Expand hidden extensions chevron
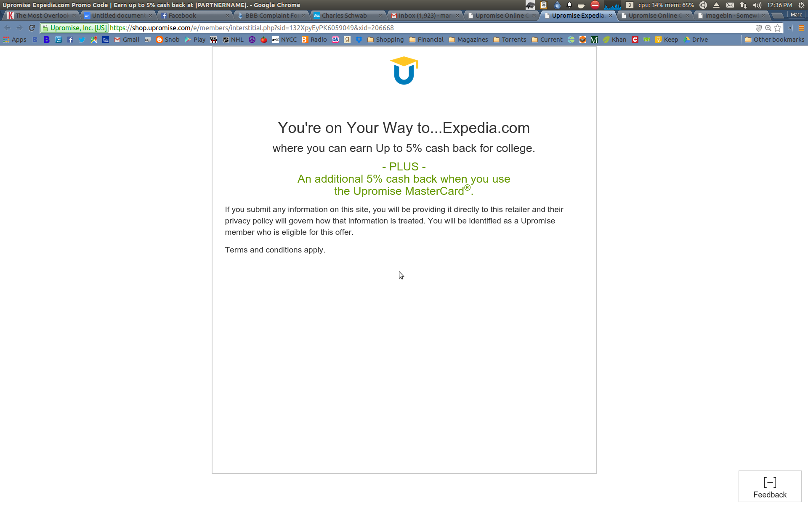 click(790, 28)
